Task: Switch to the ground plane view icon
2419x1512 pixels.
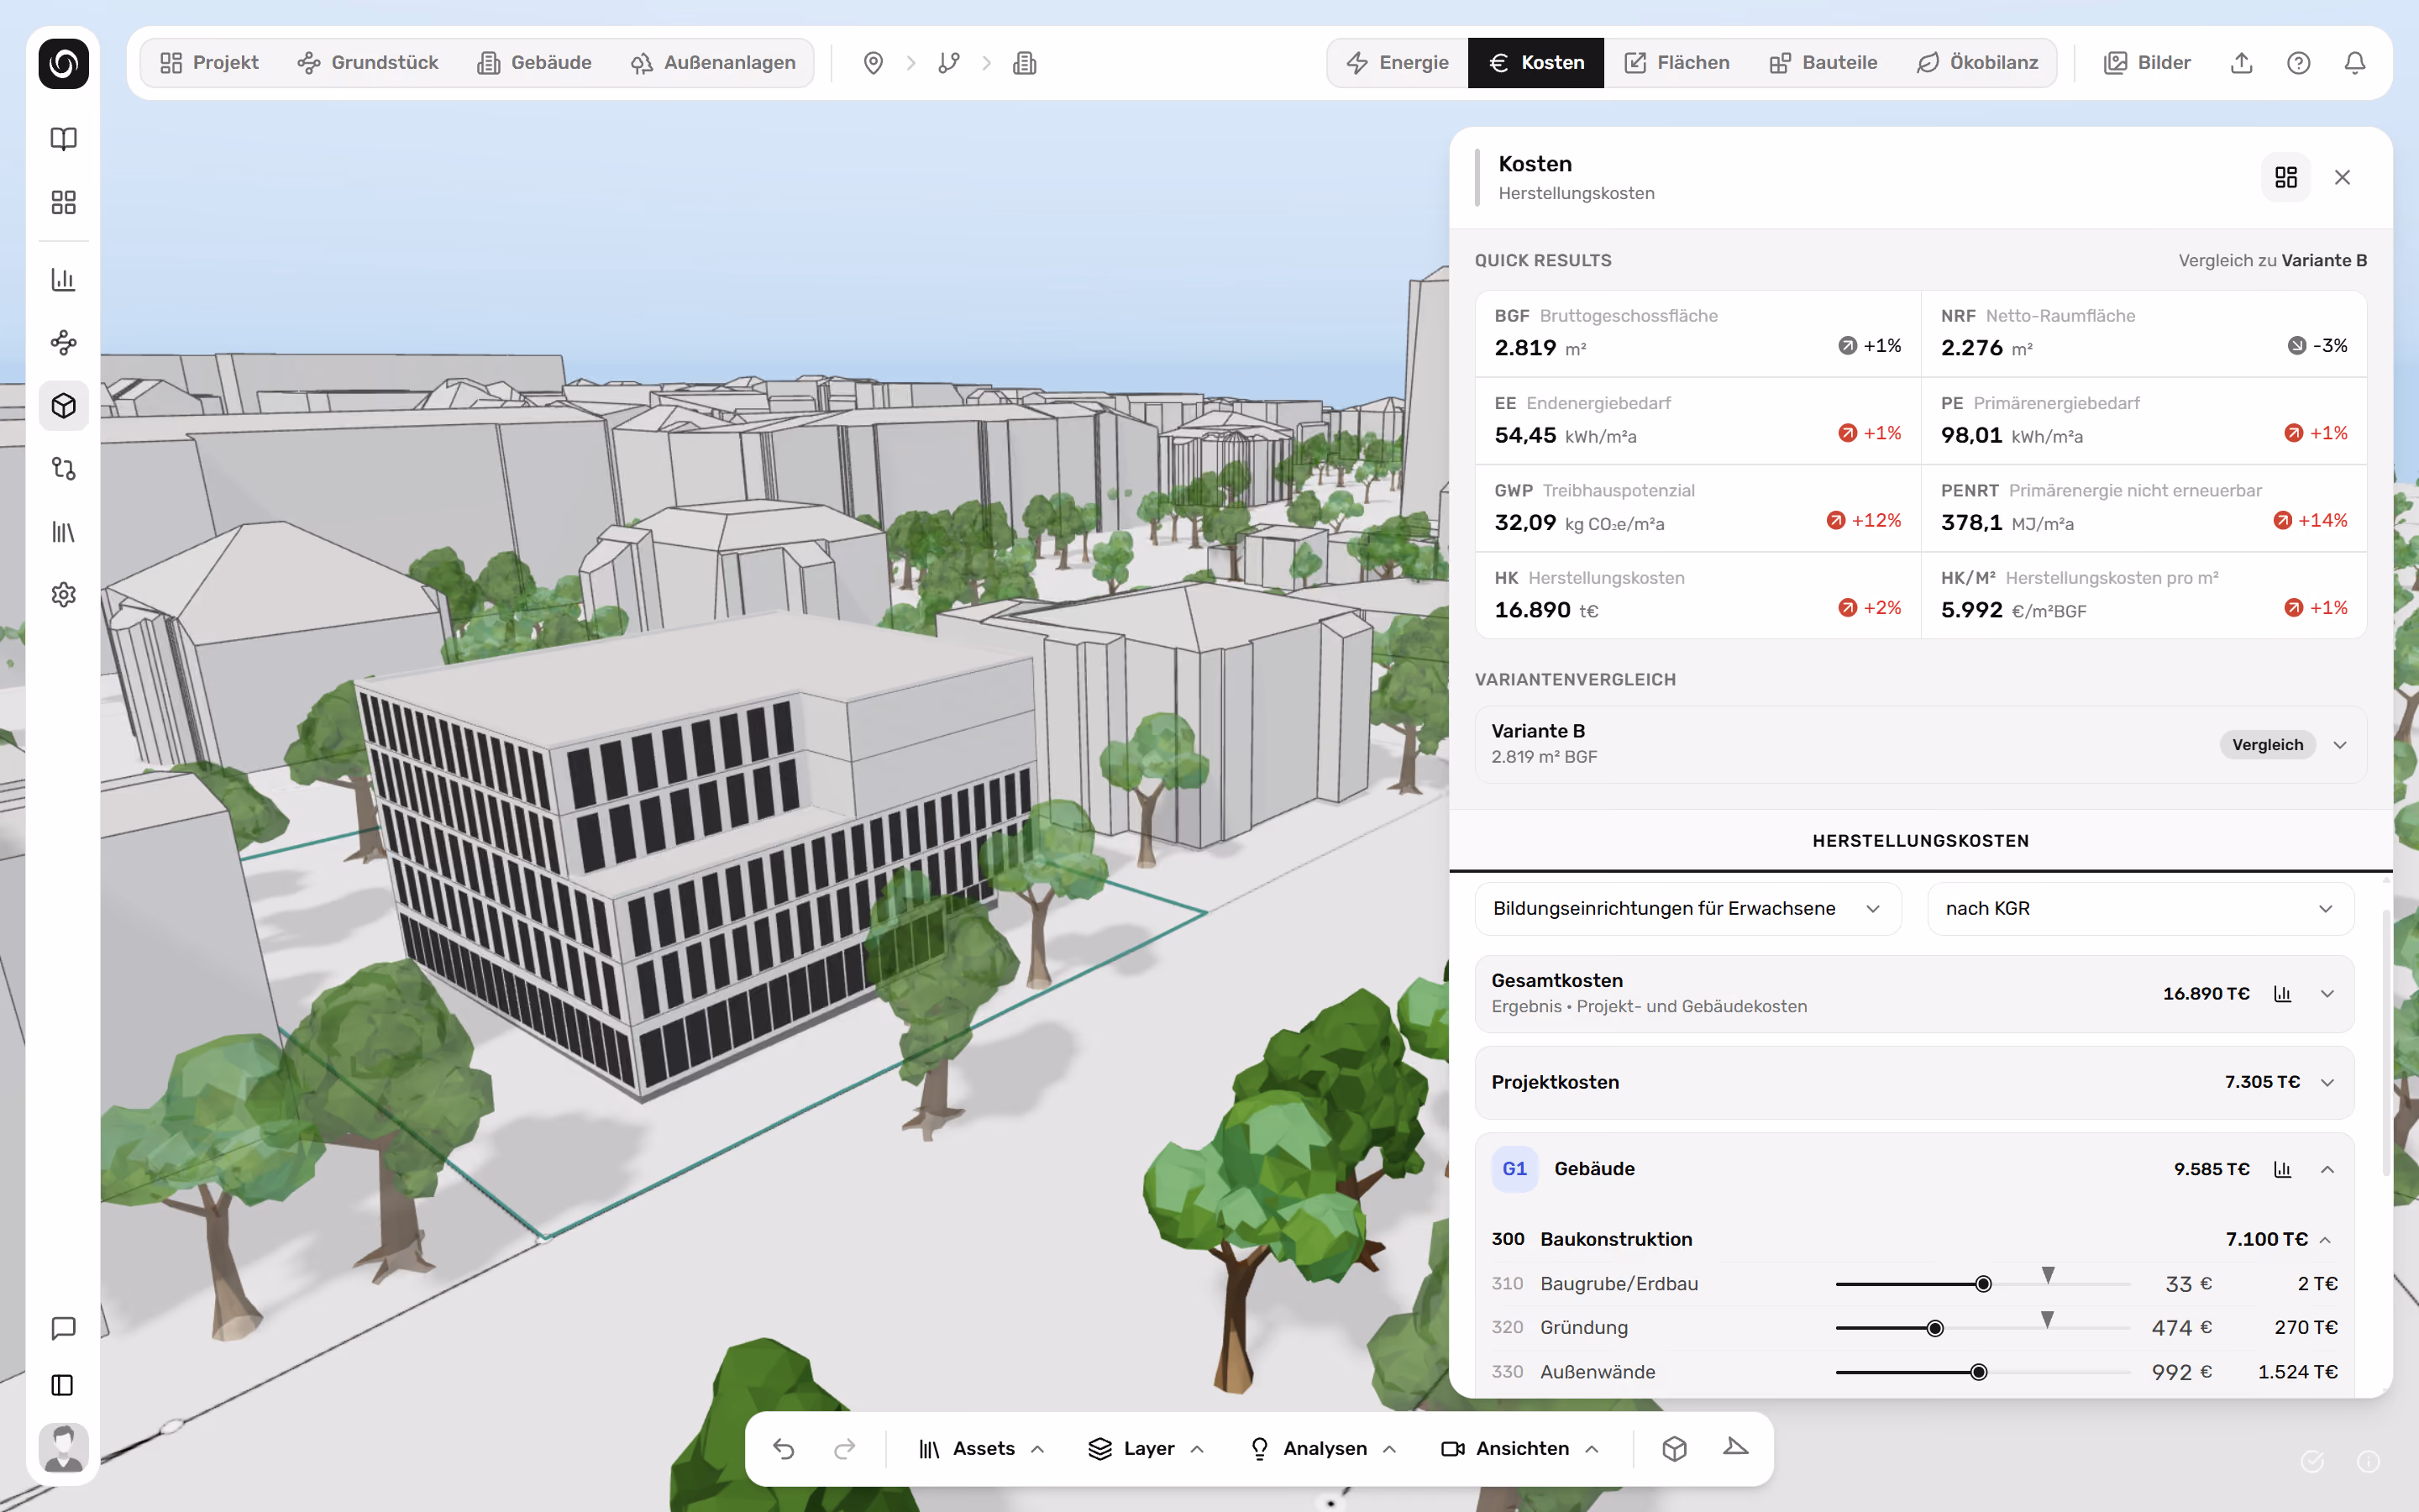Action: [1736, 1449]
